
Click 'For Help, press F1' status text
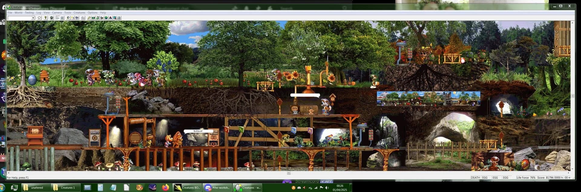click(18, 178)
